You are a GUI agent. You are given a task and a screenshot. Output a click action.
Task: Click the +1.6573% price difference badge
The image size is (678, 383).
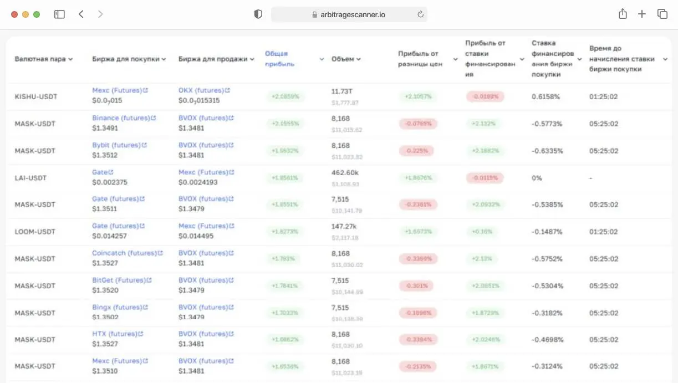click(x=418, y=232)
